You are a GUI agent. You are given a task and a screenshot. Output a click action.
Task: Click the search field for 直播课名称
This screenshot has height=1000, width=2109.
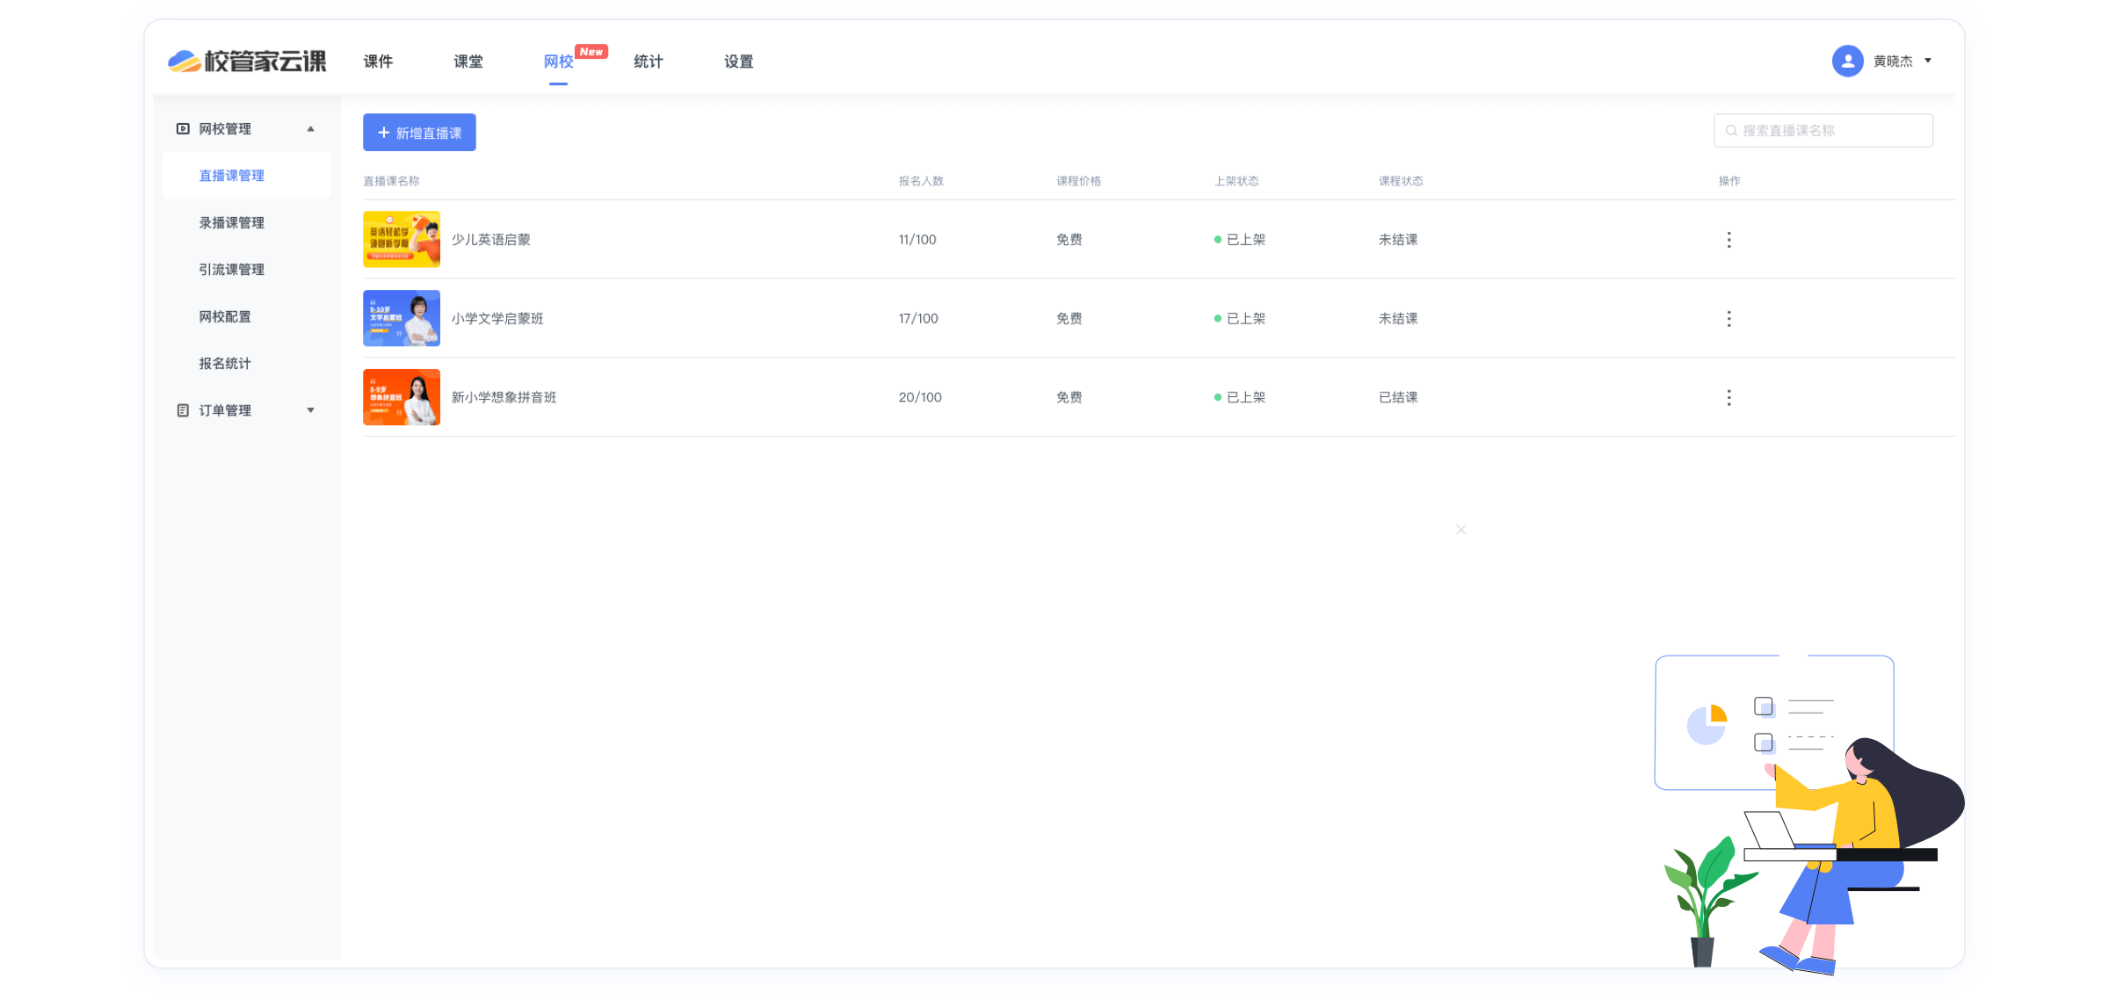coord(1823,130)
